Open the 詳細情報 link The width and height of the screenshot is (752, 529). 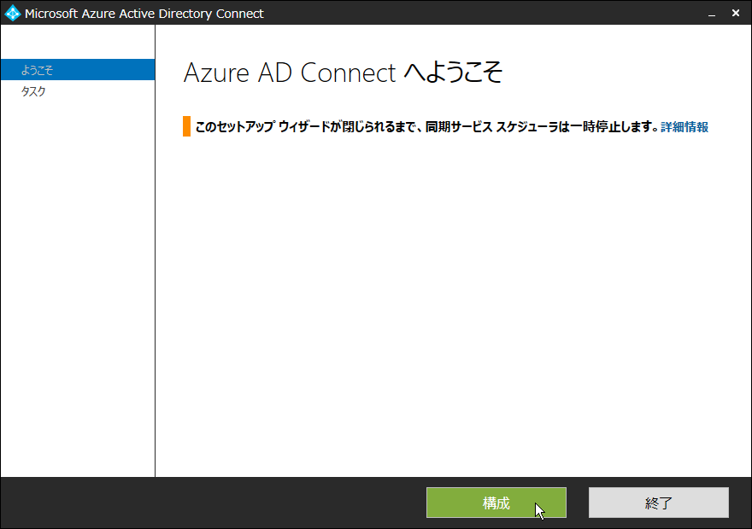(x=684, y=127)
